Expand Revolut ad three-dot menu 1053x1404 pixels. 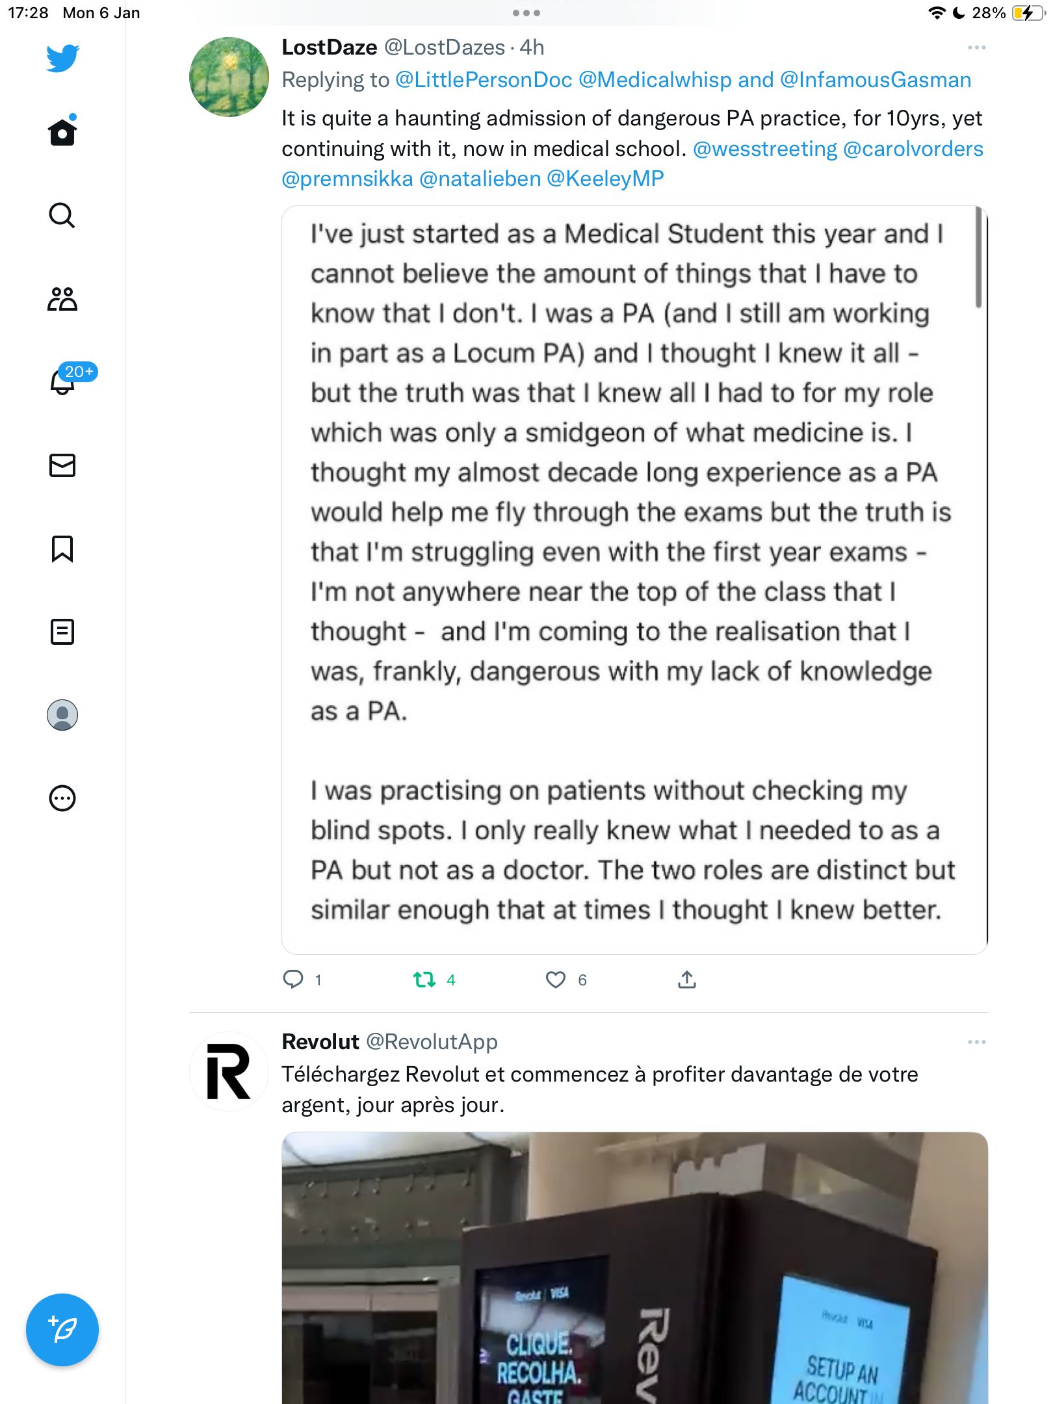tap(976, 1042)
